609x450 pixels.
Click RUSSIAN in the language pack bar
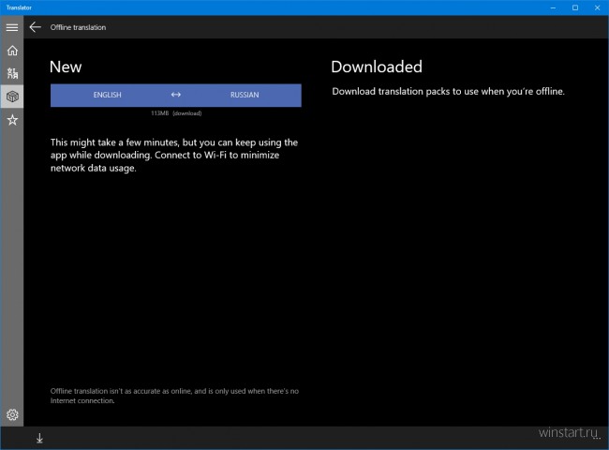coord(244,96)
